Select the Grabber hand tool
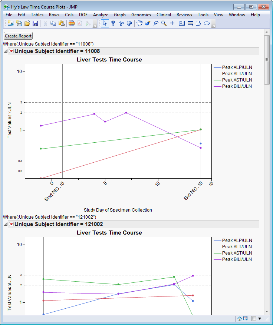The width and height of the screenshot is (273, 325). pos(139,23)
